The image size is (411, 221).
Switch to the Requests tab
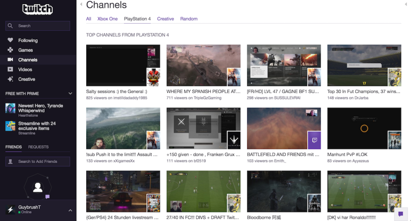(38, 147)
